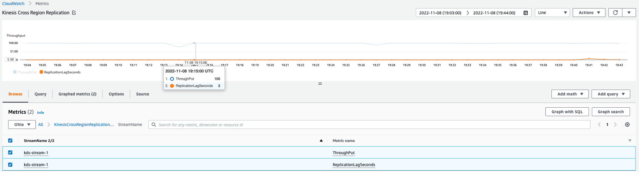Open the calendar date range picker icon

click(x=525, y=13)
